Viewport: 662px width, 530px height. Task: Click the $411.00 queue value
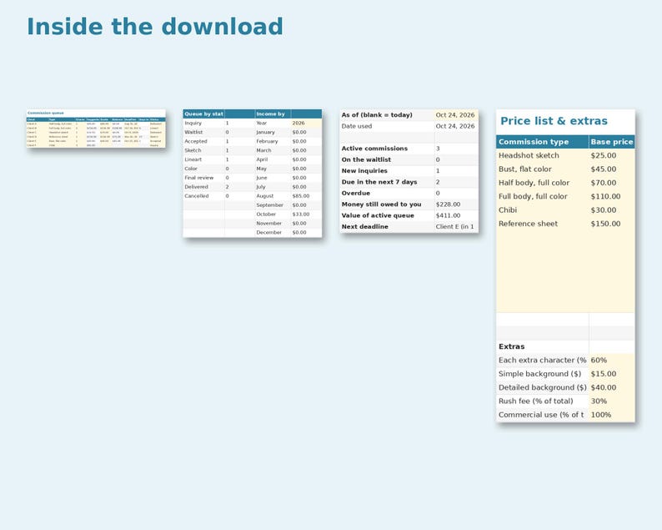point(448,215)
